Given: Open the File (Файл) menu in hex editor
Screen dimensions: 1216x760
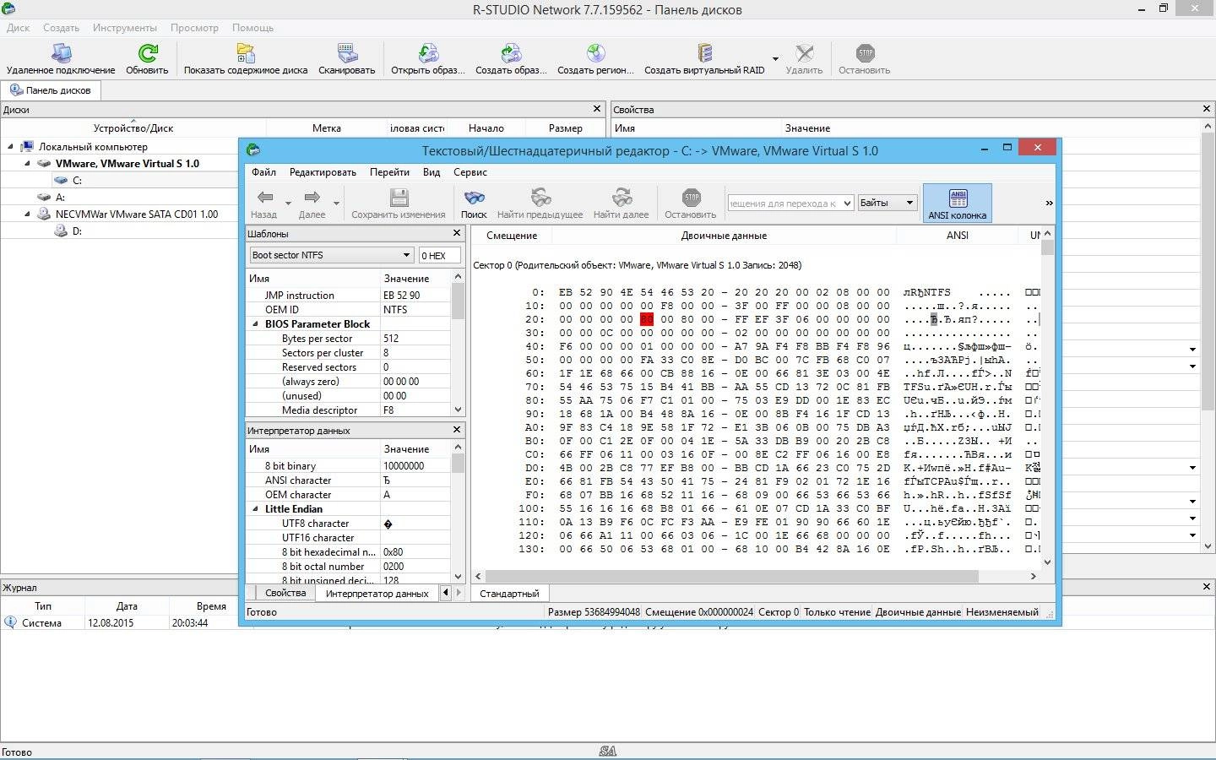Looking at the screenshot, I should pyautogui.click(x=263, y=172).
